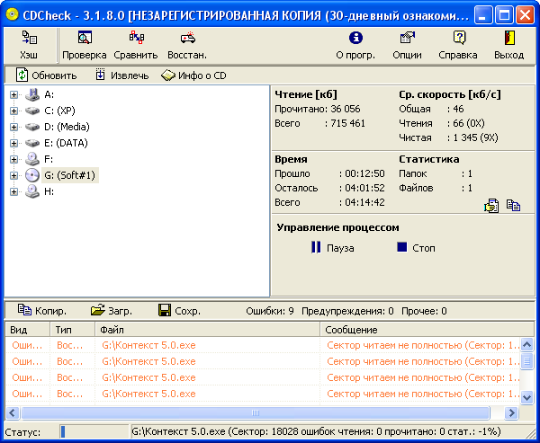540x443 pixels.
Task: Select first G:\Контекст 5.0.exe error row
Action: 263,345
